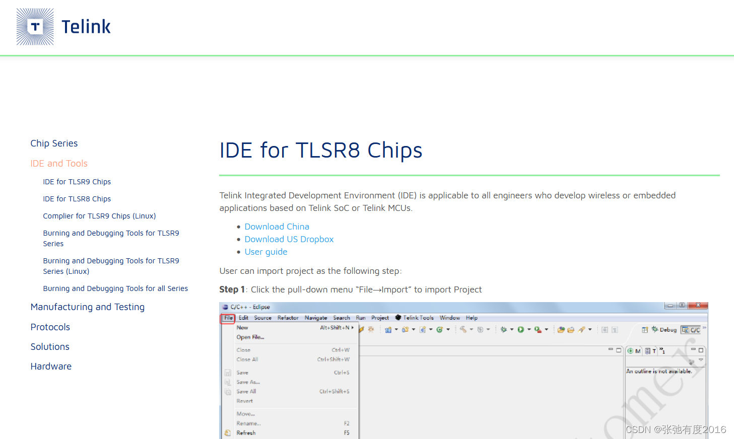Open the Run menu in Eclipse
734x439 pixels.
pos(361,318)
